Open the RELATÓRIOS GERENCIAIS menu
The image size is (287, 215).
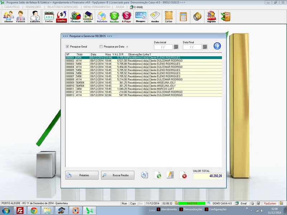[62, 7]
